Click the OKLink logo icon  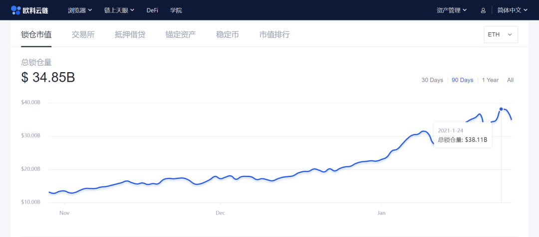coord(16,10)
